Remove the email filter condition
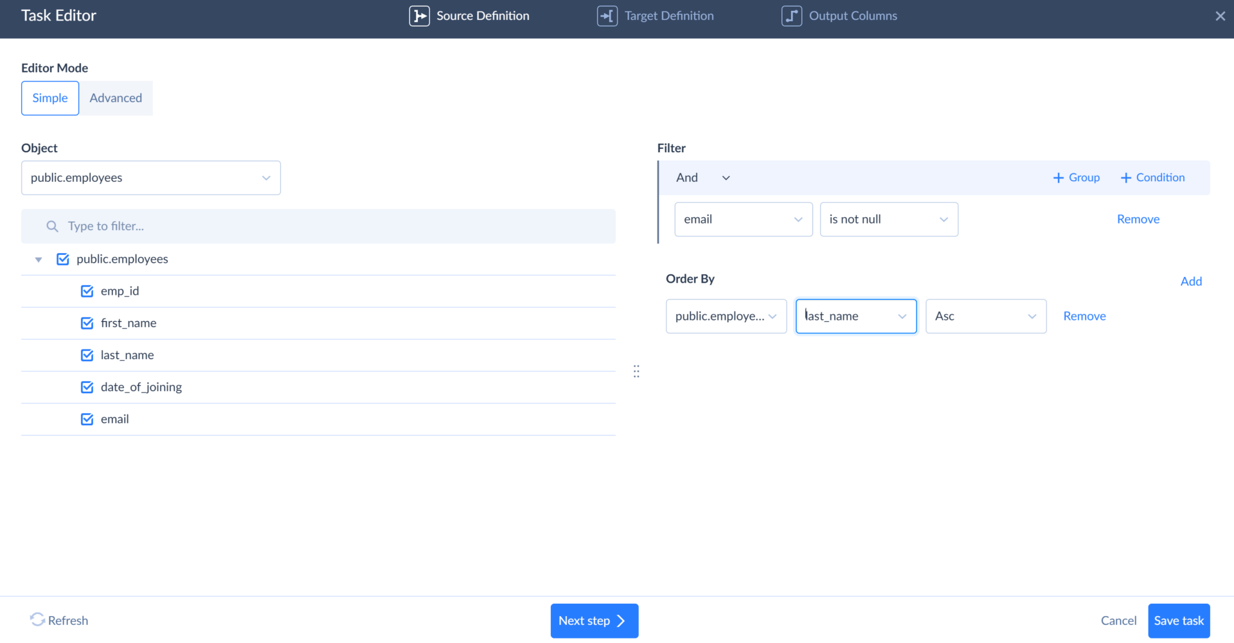Screen dimensions: 1234x643 click(x=1138, y=219)
